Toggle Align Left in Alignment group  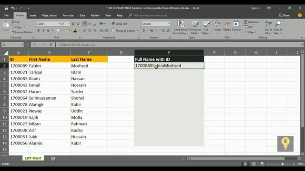pyautogui.click(x=85, y=30)
